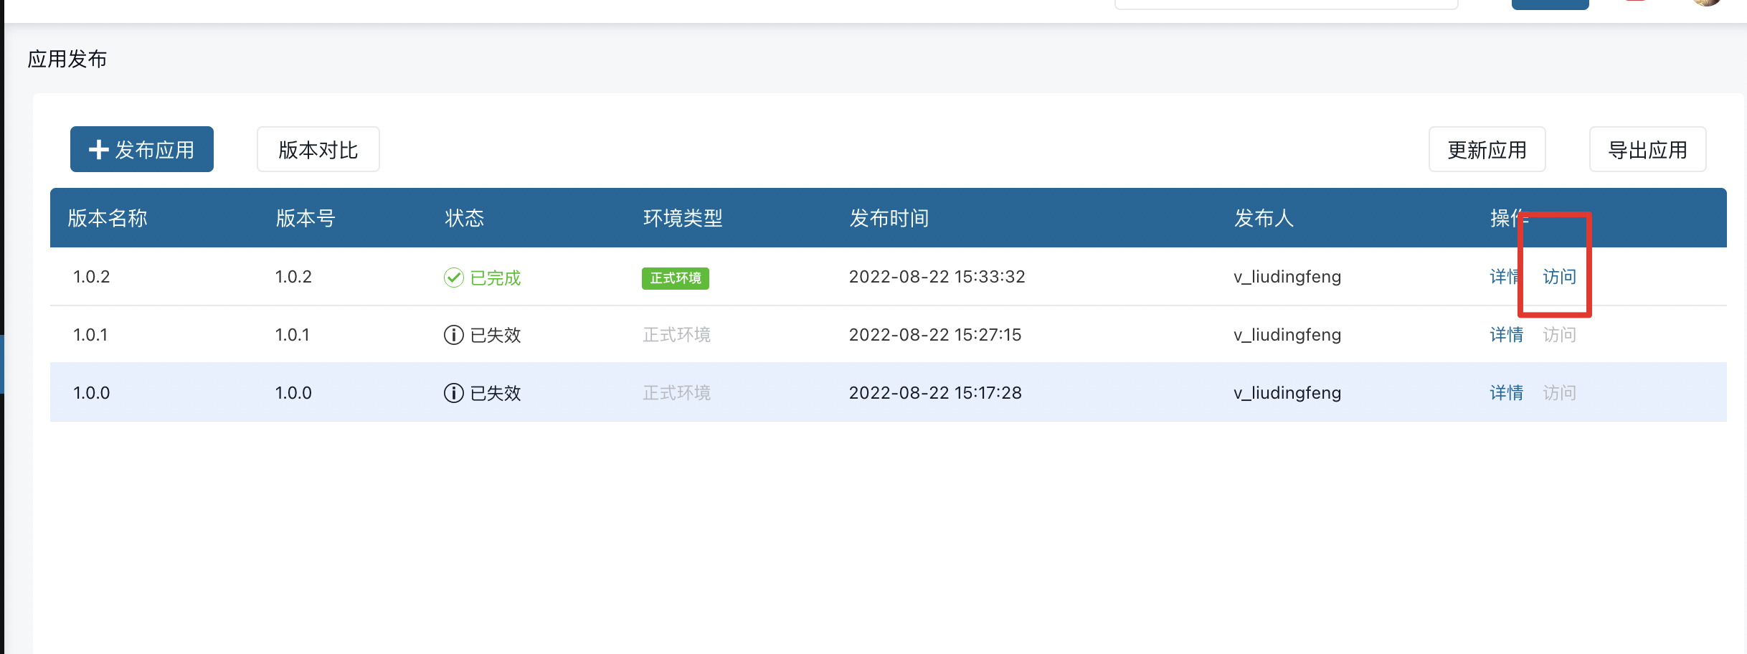
Task: Click 访问 for version 1.0.2
Action: tap(1559, 277)
